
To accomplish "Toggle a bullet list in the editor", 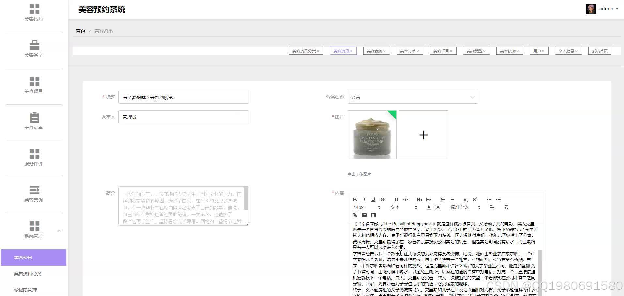I will (x=452, y=200).
